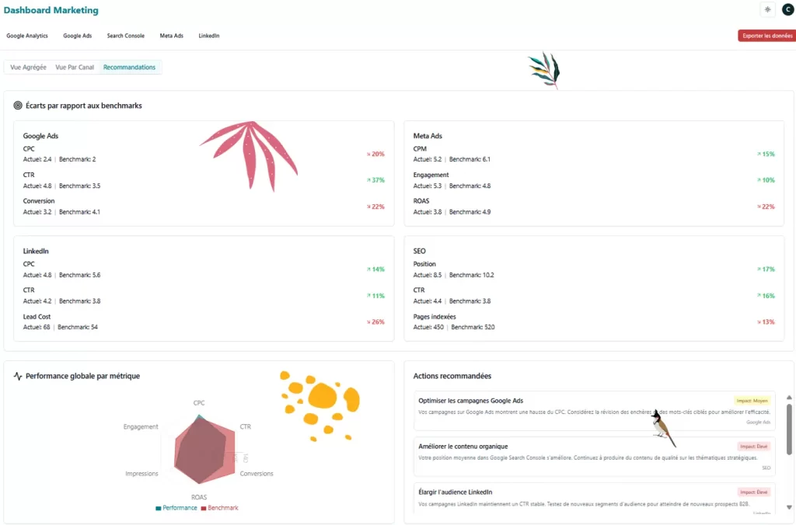The image size is (796, 525).
Task: Open the user avatar "C" menu
Action: pos(787,10)
